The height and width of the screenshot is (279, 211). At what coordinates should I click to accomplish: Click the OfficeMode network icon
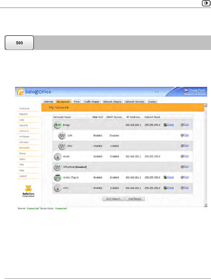pyautogui.click(x=58, y=167)
